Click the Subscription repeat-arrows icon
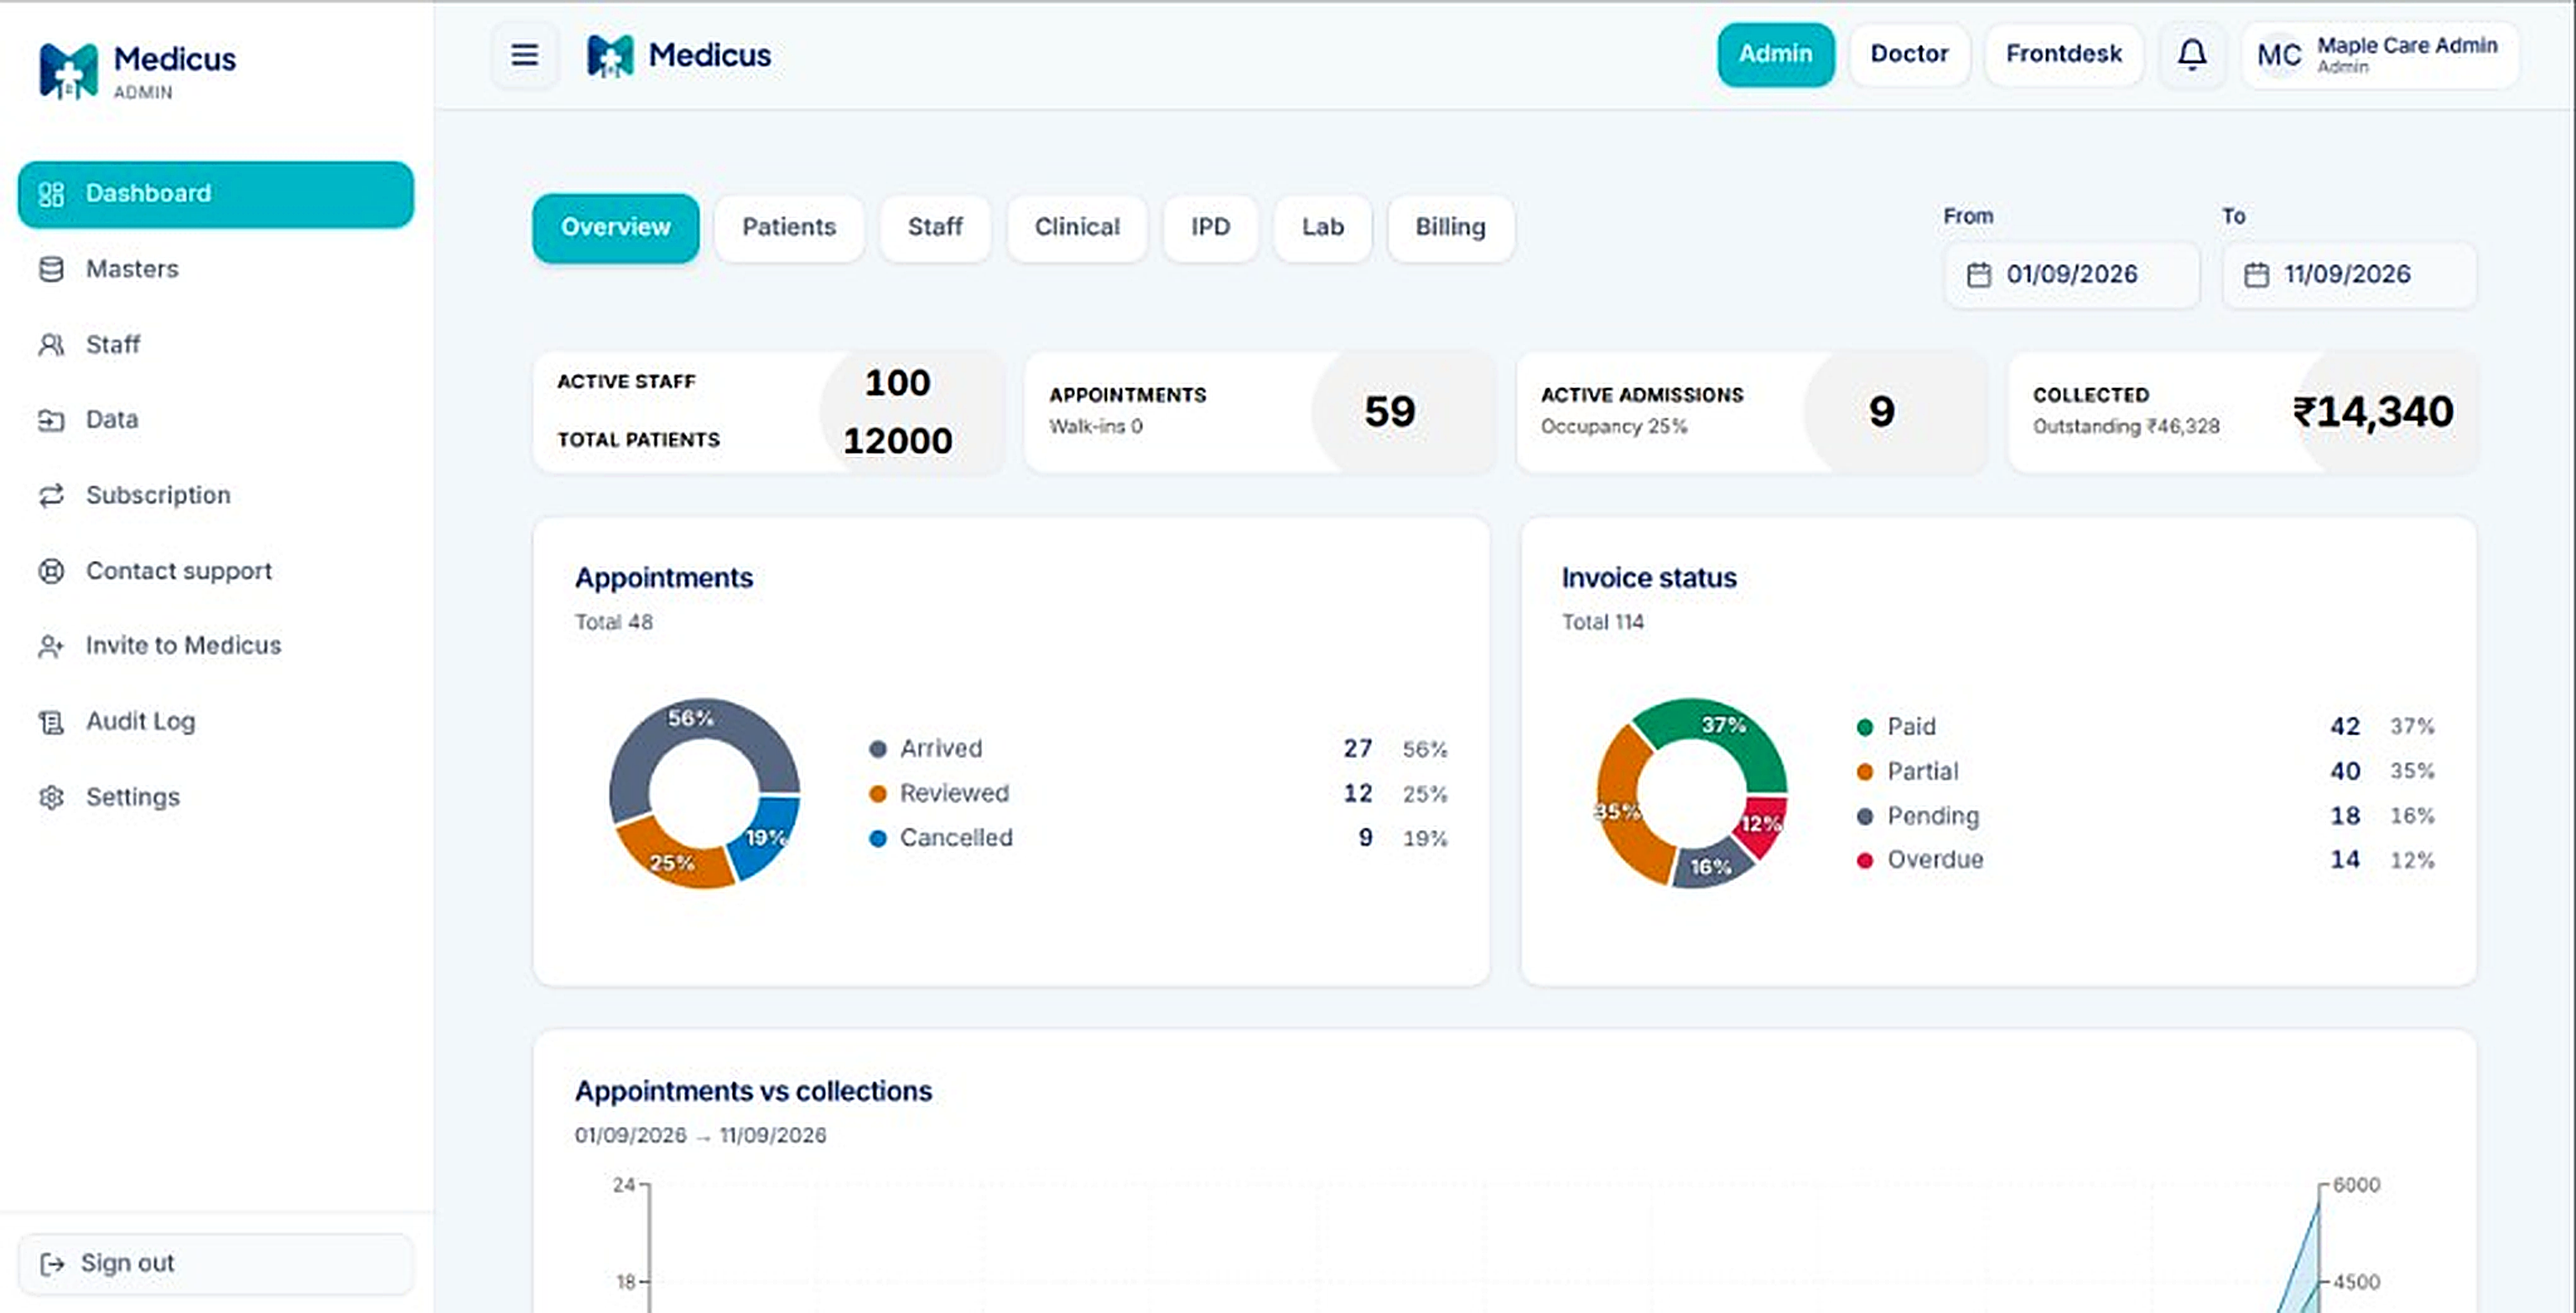 [51, 495]
